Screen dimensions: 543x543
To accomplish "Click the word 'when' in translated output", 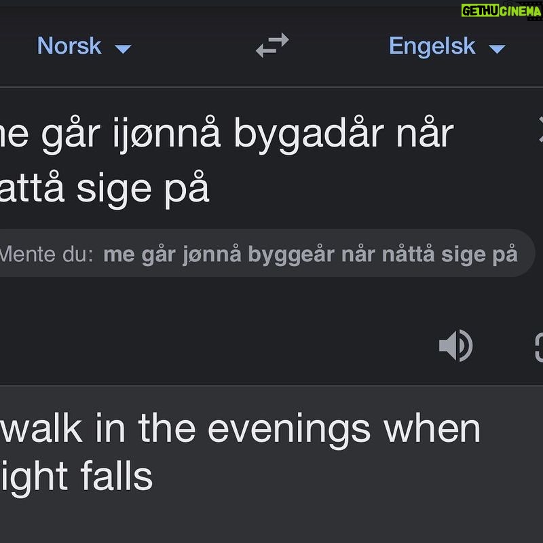I will click(432, 428).
